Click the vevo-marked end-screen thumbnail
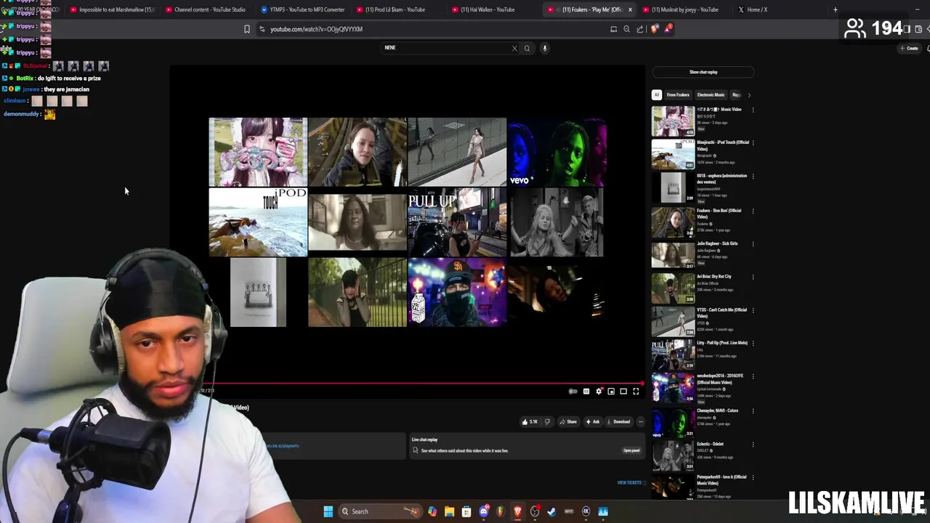Image resolution: width=930 pixels, height=523 pixels. tap(557, 152)
